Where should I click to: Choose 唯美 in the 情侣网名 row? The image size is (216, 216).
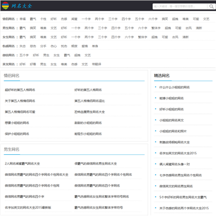click(185, 19)
